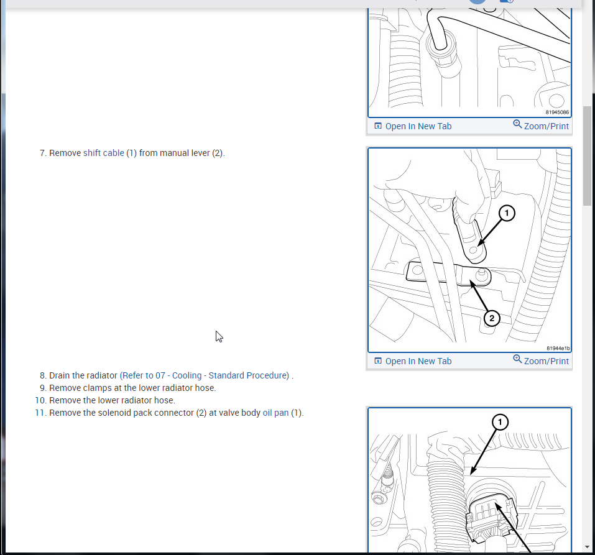Image resolution: width=595 pixels, height=555 pixels.
Task: Click the new-tab icon below figure 81945086
Action: [378, 126]
